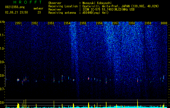The height and width of the screenshot is (108, 170).
Task: Click the meteor echo just below the 0.8 kHz line at 2355
Action: tap(89, 78)
